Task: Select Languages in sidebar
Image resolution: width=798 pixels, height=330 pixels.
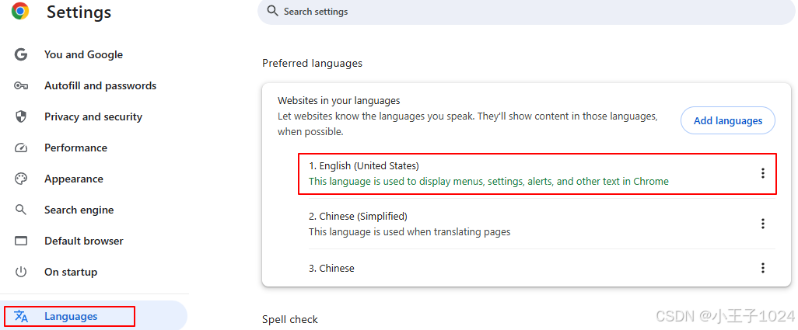Action: point(71,316)
